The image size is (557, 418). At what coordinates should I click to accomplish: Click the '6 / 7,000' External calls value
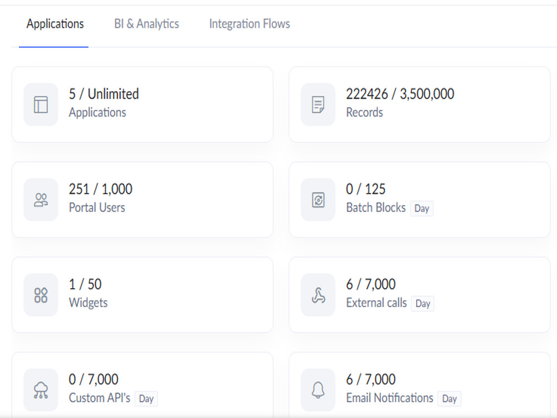pyautogui.click(x=370, y=284)
